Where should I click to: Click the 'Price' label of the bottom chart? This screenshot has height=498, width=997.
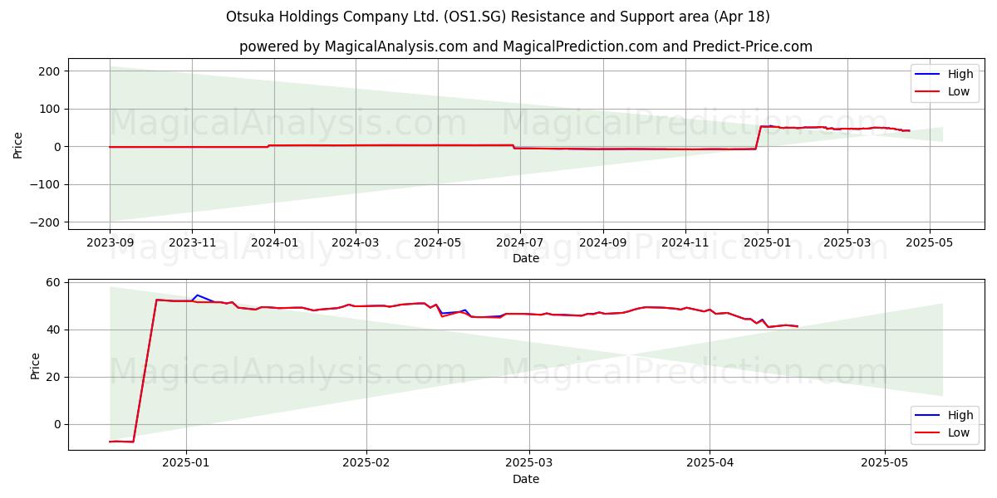tap(34, 365)
